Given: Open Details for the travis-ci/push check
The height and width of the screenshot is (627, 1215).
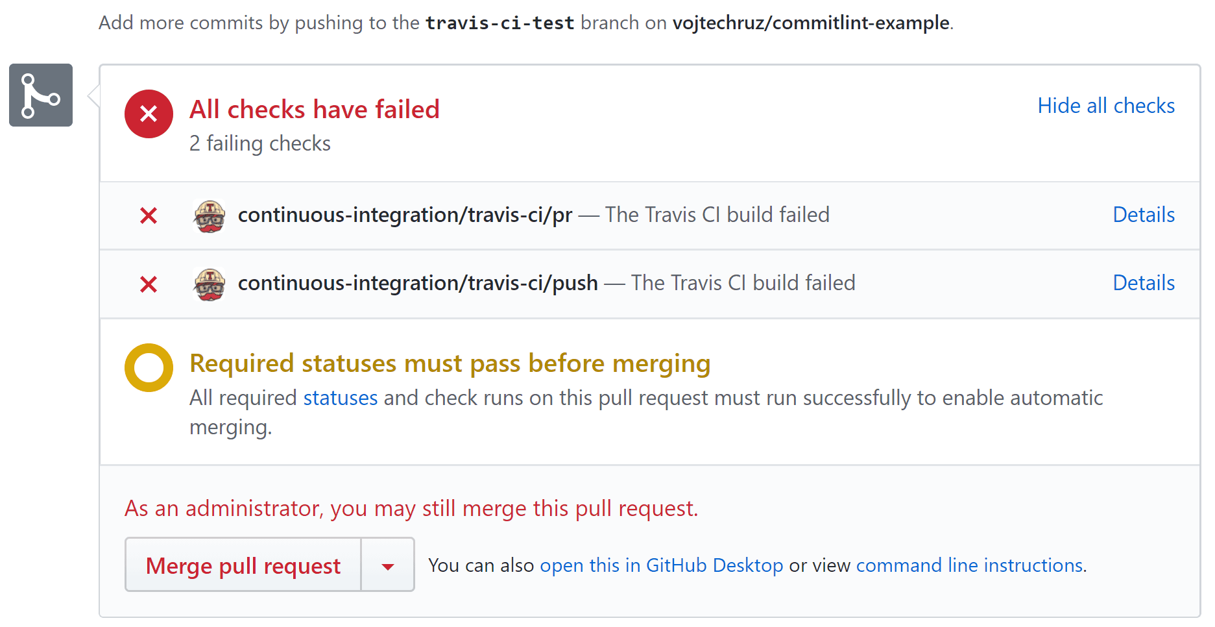Looking at the screenshot, I should point(1143,283).
